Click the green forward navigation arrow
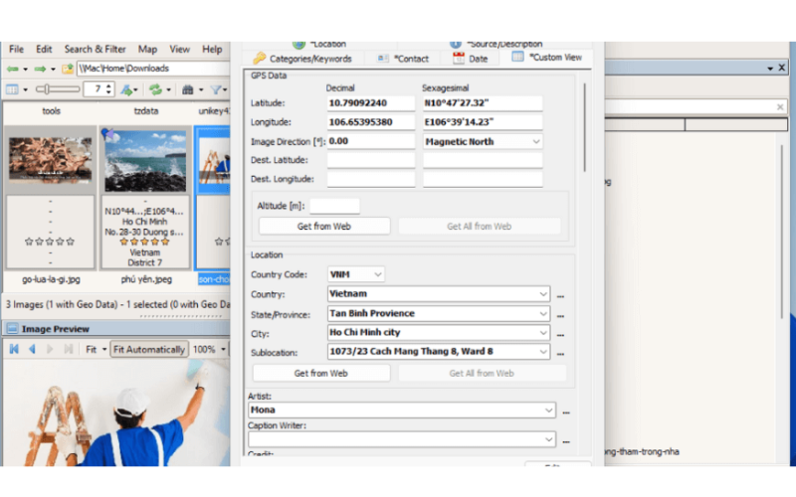Image resolution: width=796 pixels, height=497 pixels. [x=40, y=69]
